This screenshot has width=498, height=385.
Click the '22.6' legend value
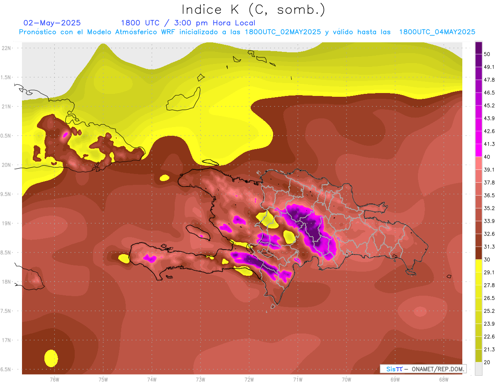(x=489, y=337)
